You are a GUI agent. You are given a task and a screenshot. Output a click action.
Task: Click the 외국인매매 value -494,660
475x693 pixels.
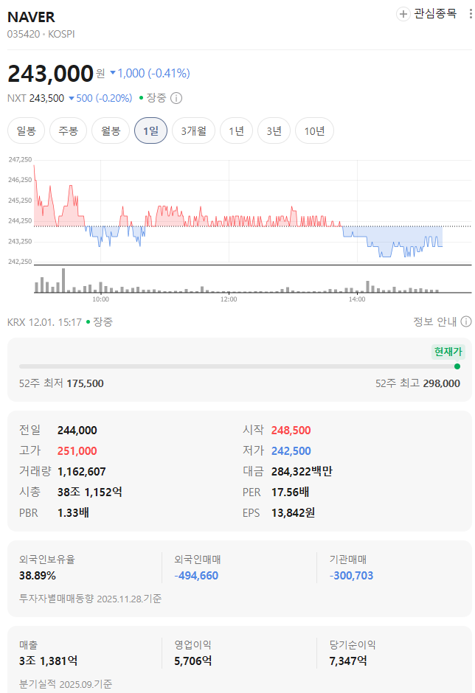[x=196, y=576]
